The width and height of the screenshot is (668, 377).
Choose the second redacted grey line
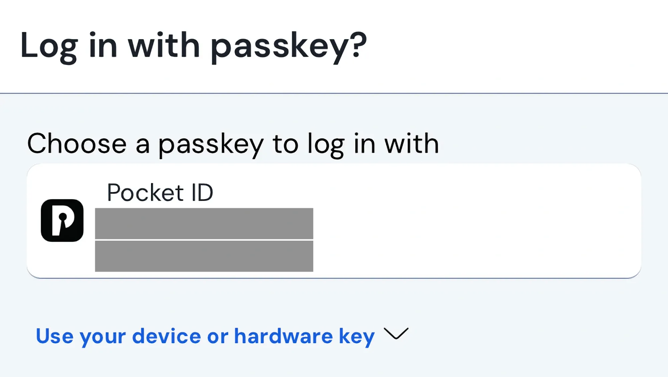pyautogui.click(x=204, y=256)
